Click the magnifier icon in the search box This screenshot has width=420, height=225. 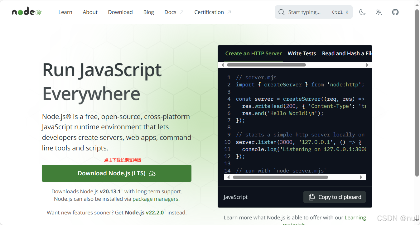pos(282,12)
